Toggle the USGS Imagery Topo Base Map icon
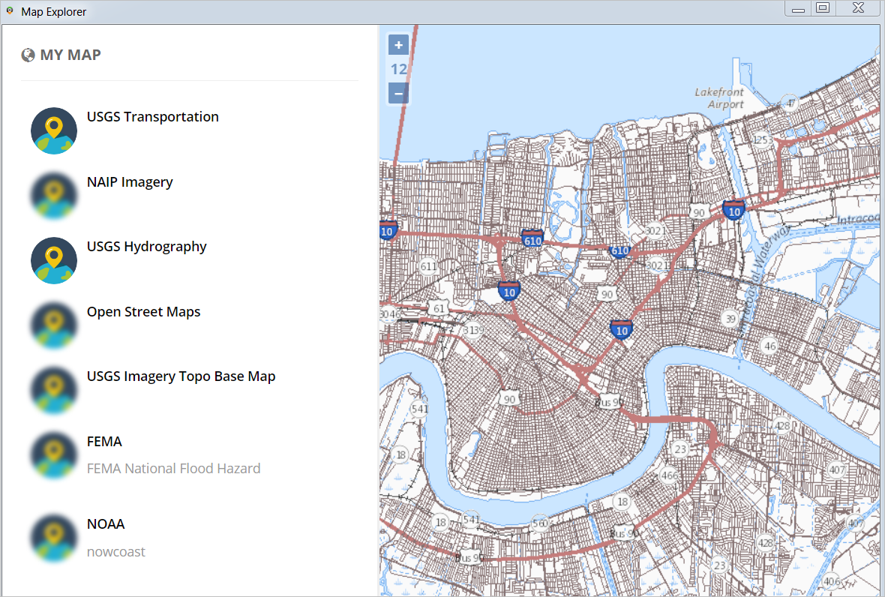The image size is (885, 597). coord(54,391)
